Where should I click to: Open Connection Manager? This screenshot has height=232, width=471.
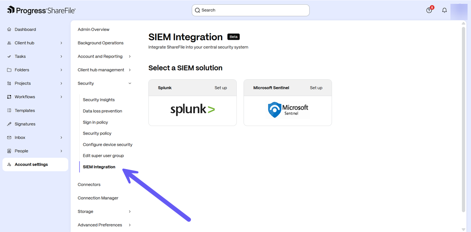[x=98, y=198]
